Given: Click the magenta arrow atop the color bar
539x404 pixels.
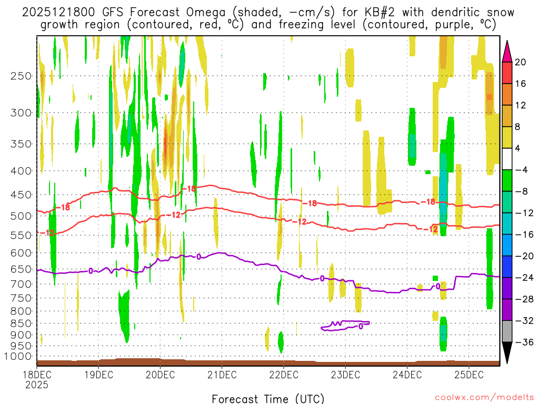Looking at the screenshot, I should pyautogui.click(x=507, y=52).
